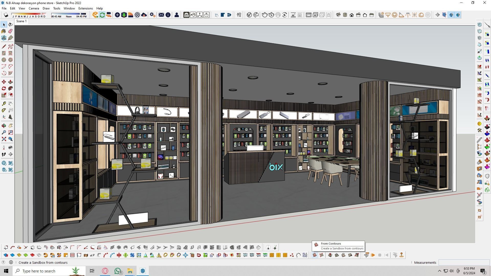
Task: Choose the Tape Measure tool
Action: [4, 104]
